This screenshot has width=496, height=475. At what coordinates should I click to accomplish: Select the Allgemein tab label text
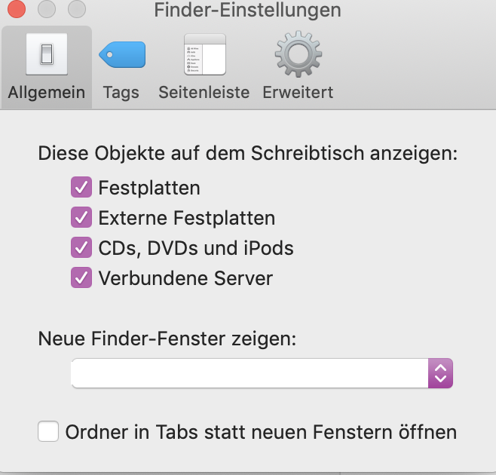(47, 93)
